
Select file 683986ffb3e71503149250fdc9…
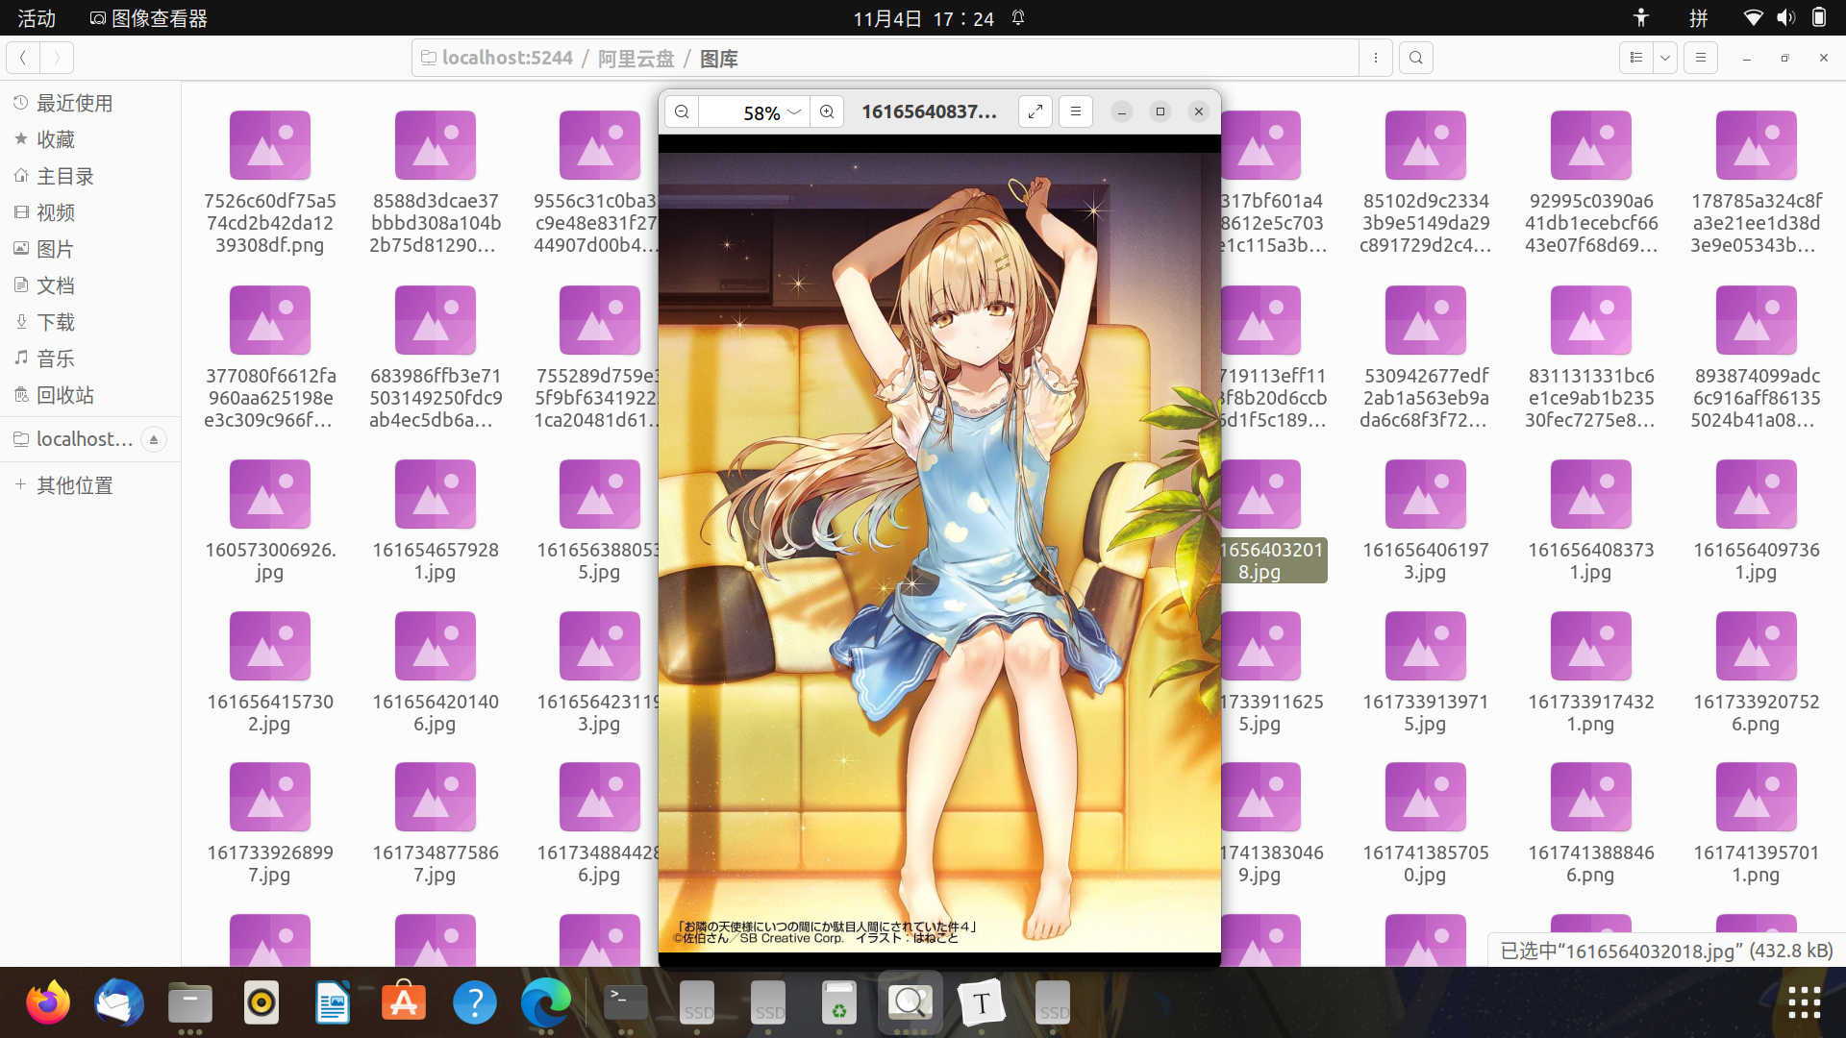click(x=436, y=358)
